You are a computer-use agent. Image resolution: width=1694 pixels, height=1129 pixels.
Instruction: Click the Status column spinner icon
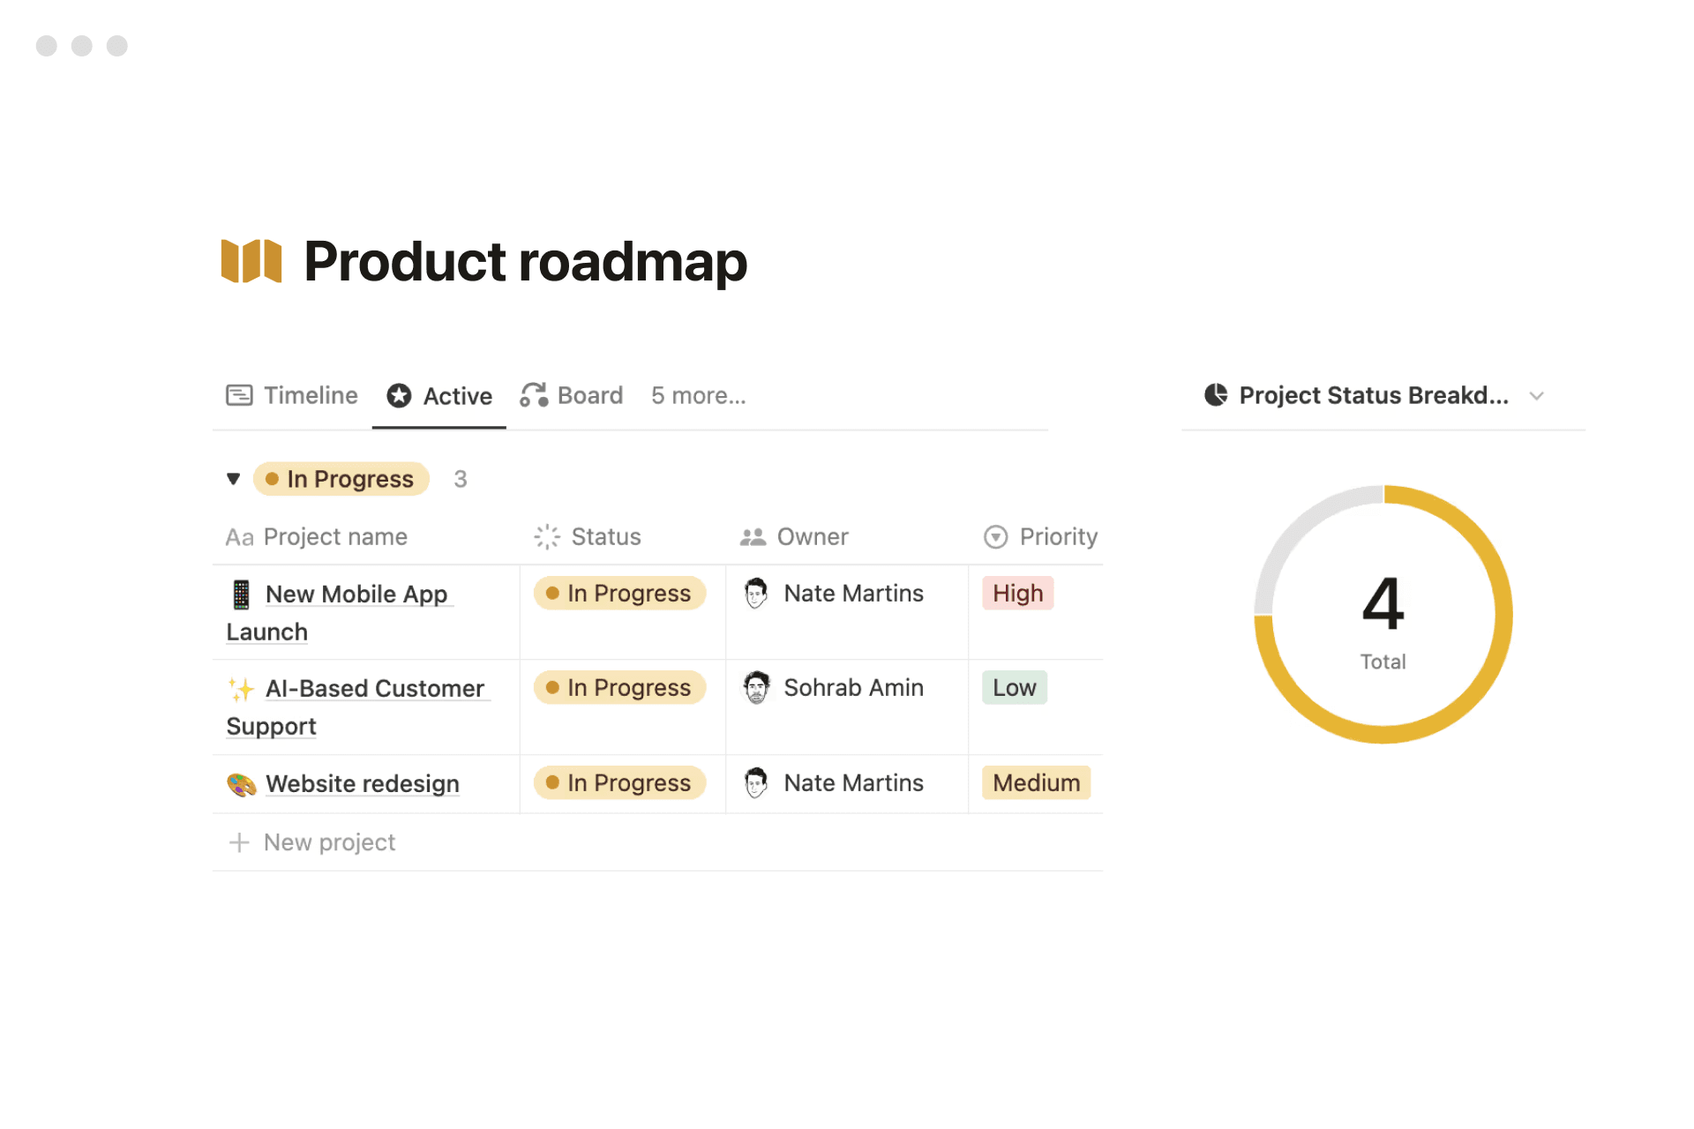(547, 536)
